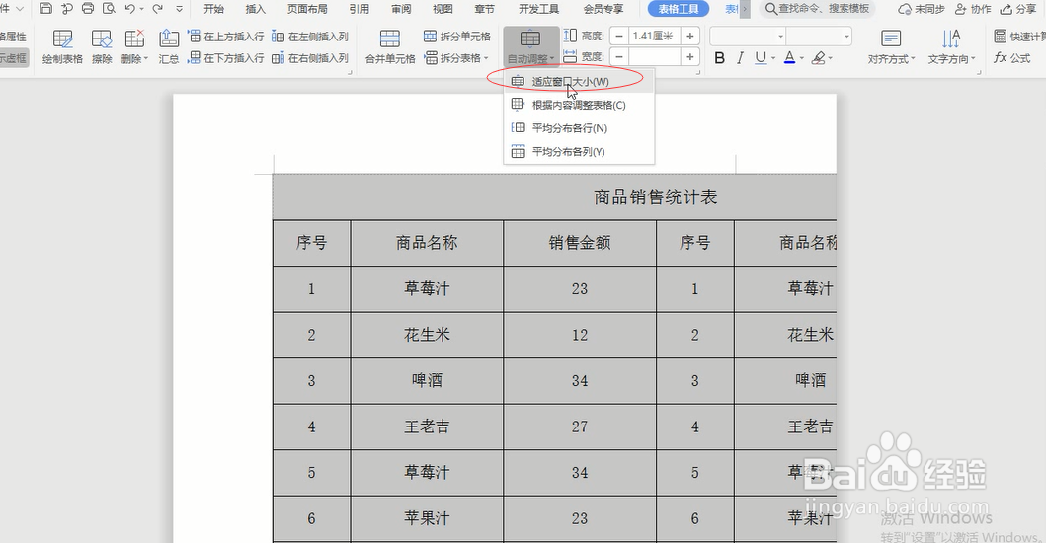This screenshot has width=1046, height=543.
Task: Click the Redo arrow icon
Action: tap(157, 9)
